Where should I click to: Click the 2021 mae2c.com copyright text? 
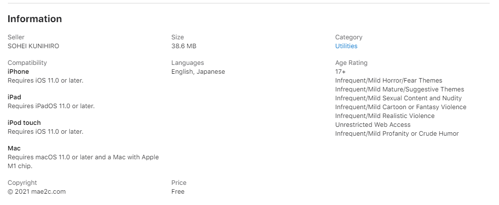tap(36, 192)
